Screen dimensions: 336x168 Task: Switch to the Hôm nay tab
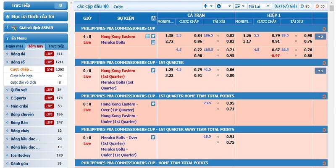tap(35, 46)
